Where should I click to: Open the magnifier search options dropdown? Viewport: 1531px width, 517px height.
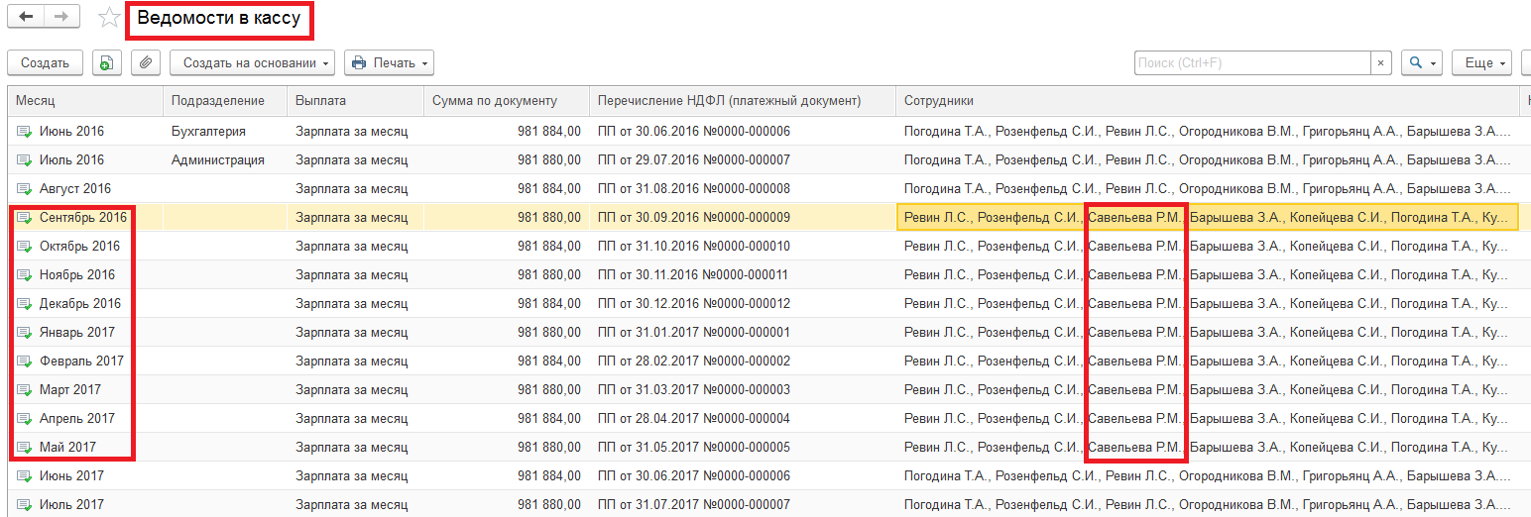1422,62
